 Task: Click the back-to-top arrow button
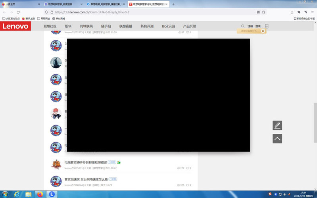pos(277,138)
